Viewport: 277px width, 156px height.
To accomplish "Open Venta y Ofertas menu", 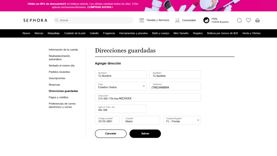I will [x=251, y=33].
